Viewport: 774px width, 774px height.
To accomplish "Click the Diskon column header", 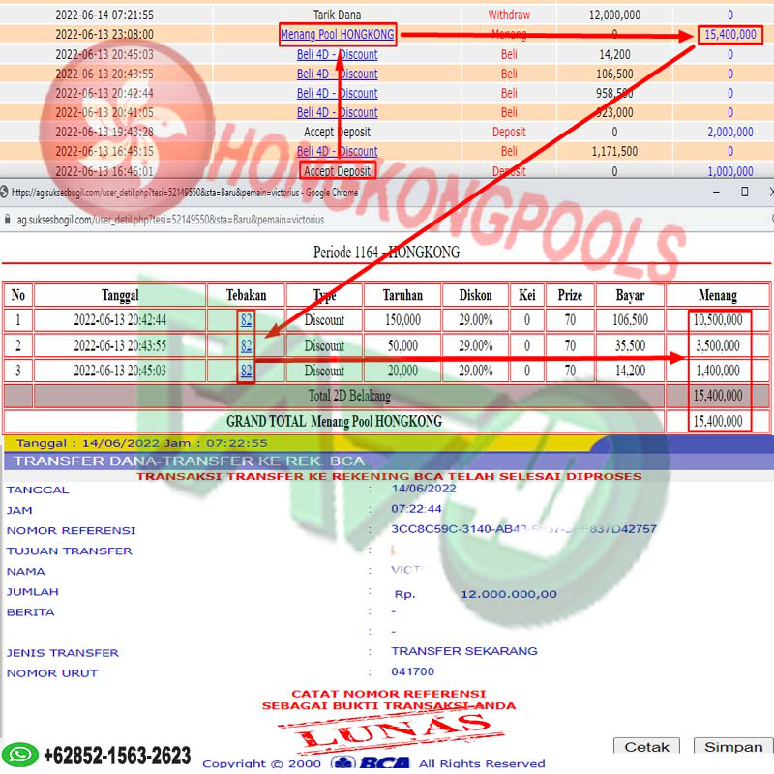I will pyautogui.click(x=475, y=295).
